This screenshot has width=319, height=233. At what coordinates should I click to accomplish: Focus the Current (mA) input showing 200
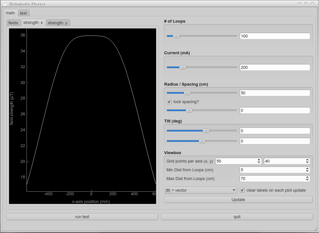click(275, 68)
